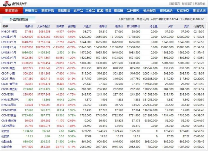Open the LME锡3个月 quote link

tap(9, 47)
